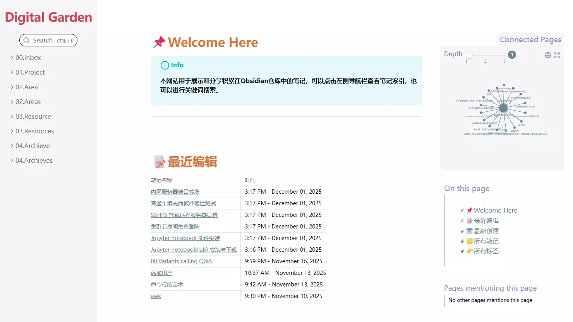
Task: Expand the graph to fullscreen
Action: coord(557,55)
